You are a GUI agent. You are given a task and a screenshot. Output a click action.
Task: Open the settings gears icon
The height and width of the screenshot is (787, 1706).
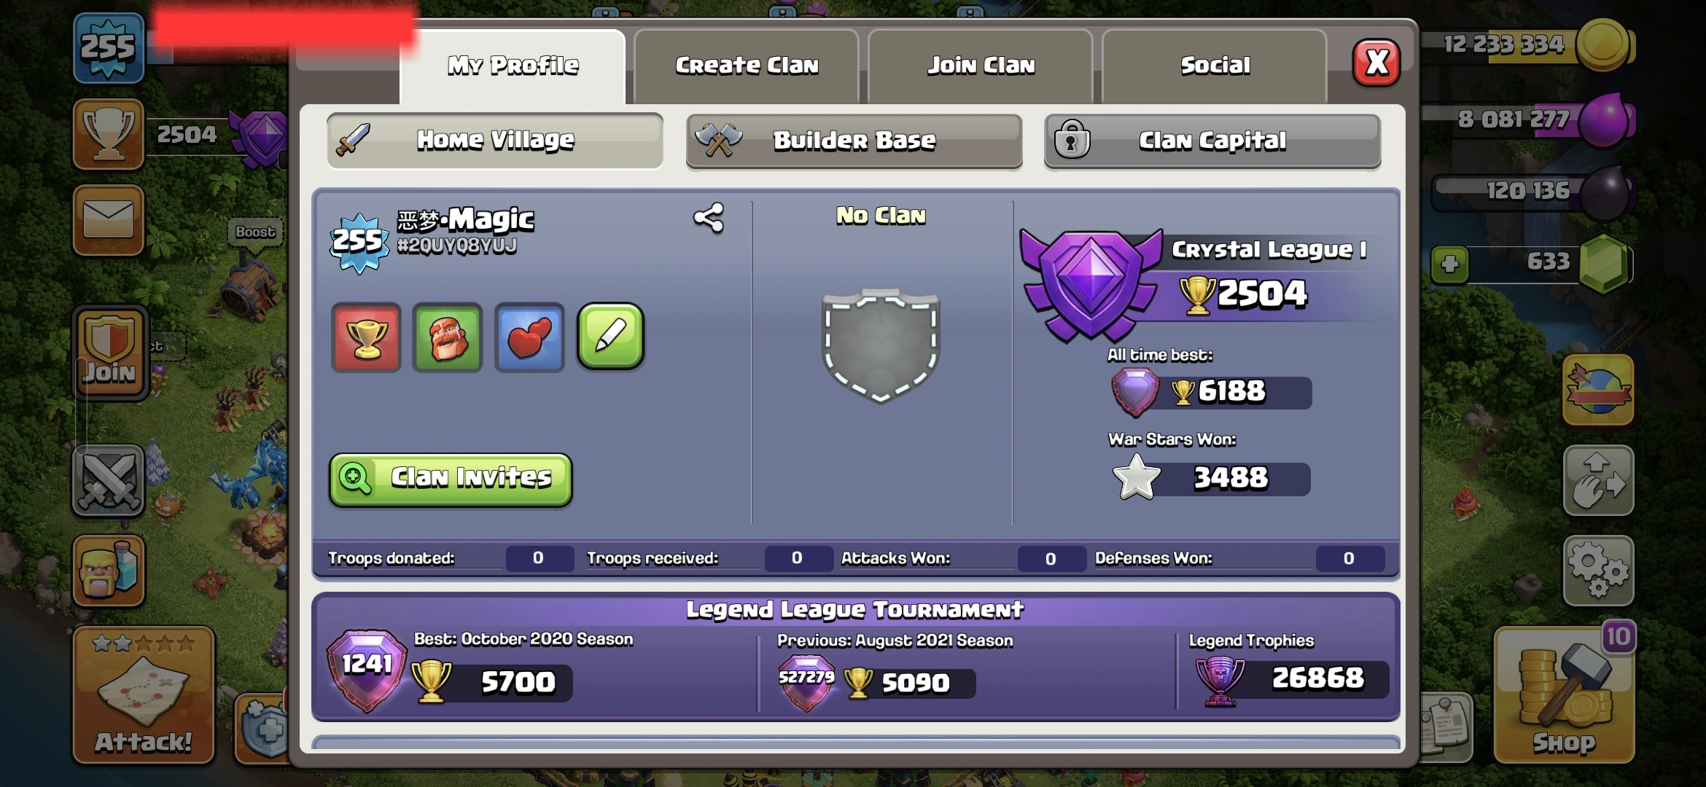(x=1598, y=571)
